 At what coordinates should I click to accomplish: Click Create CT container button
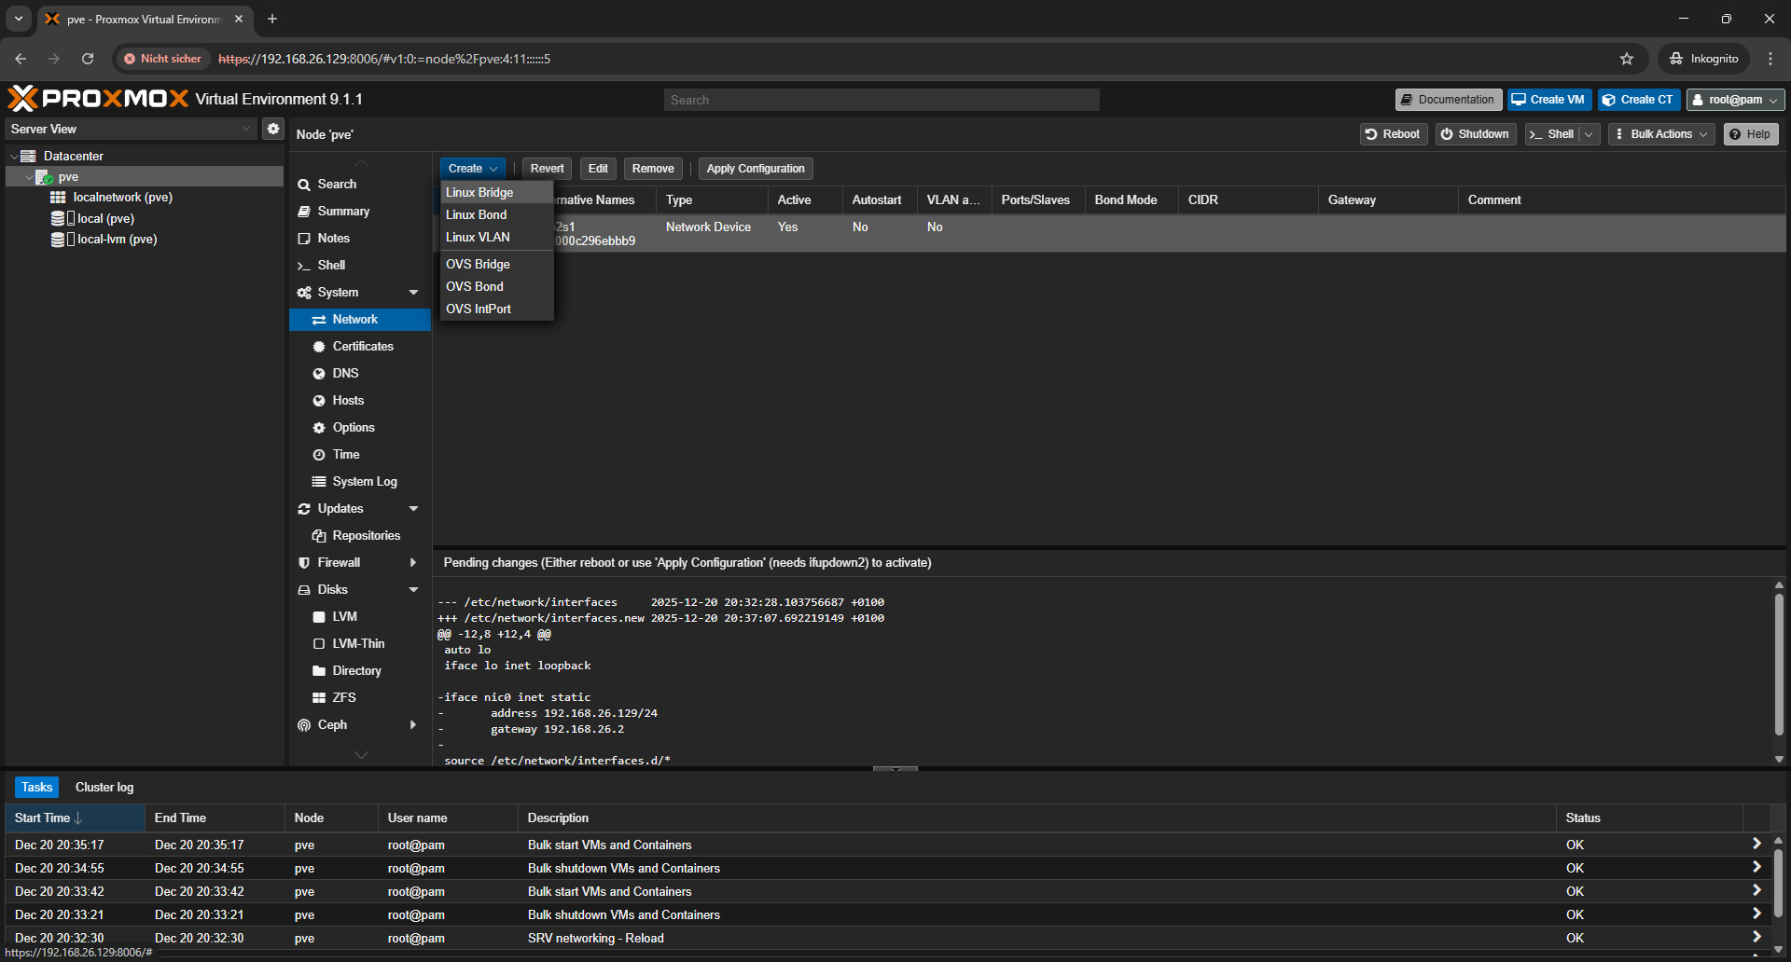1638,100
